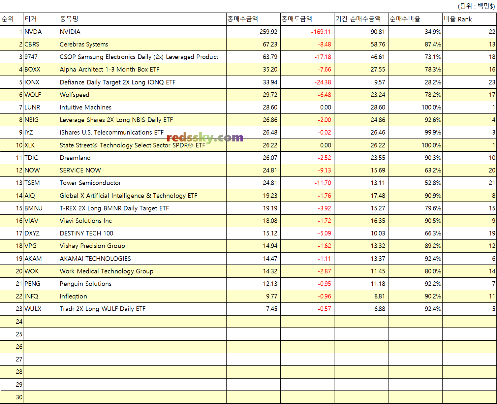The width and height of the screenshot is (497, 404).
Task: Select the WULX ticker cell
Action: click(41, 309)
